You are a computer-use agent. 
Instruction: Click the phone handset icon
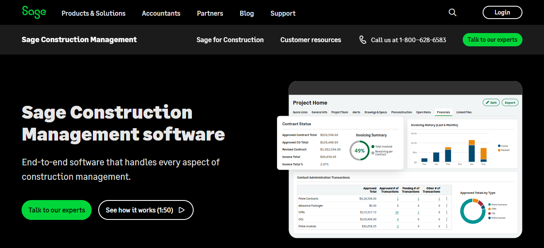tap(363, 40)
